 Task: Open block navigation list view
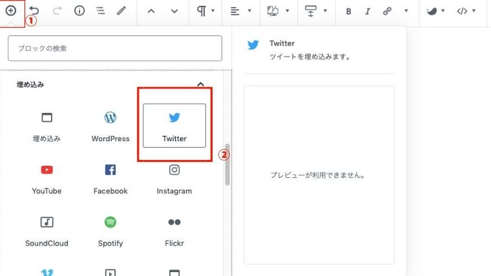pos(101,11)
